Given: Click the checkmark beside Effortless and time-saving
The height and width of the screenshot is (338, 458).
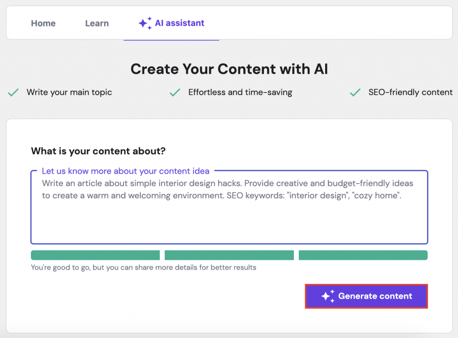Looking at the screenshot, I should (x=175, y=92).
